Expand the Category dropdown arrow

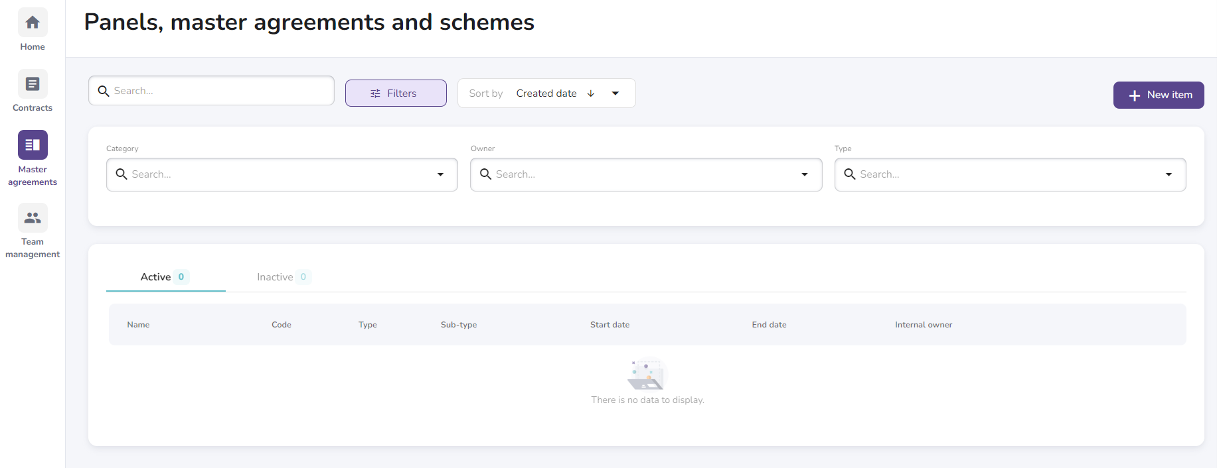pyautogui.click(x=440, y=174)
